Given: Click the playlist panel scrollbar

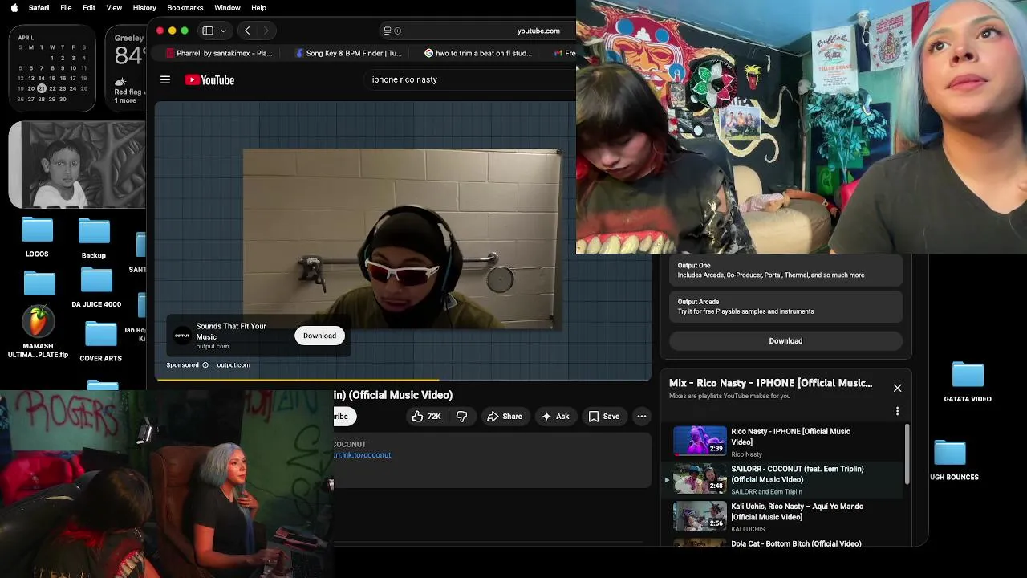Looking at the screenshot, I should pos(908,454).
